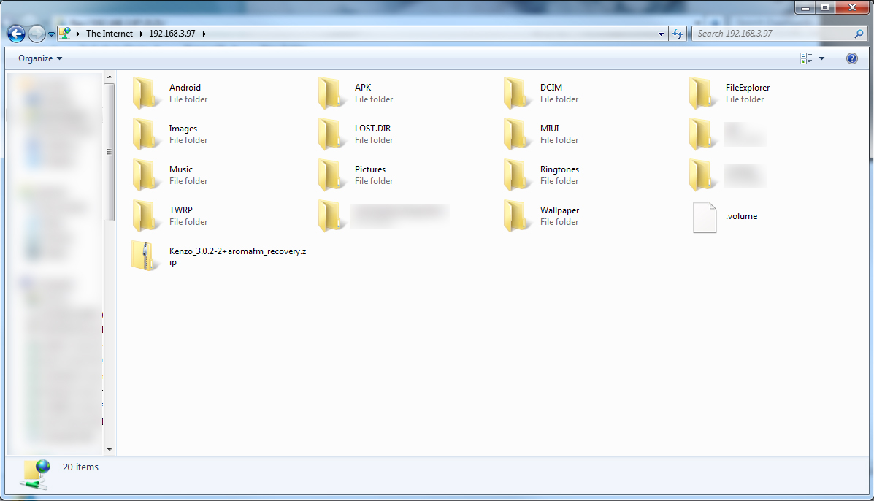This screenshot has height=501, width=874.
Task: Click the Back navigation arrow
Action: pyautogui.click(x=16, y=34)
